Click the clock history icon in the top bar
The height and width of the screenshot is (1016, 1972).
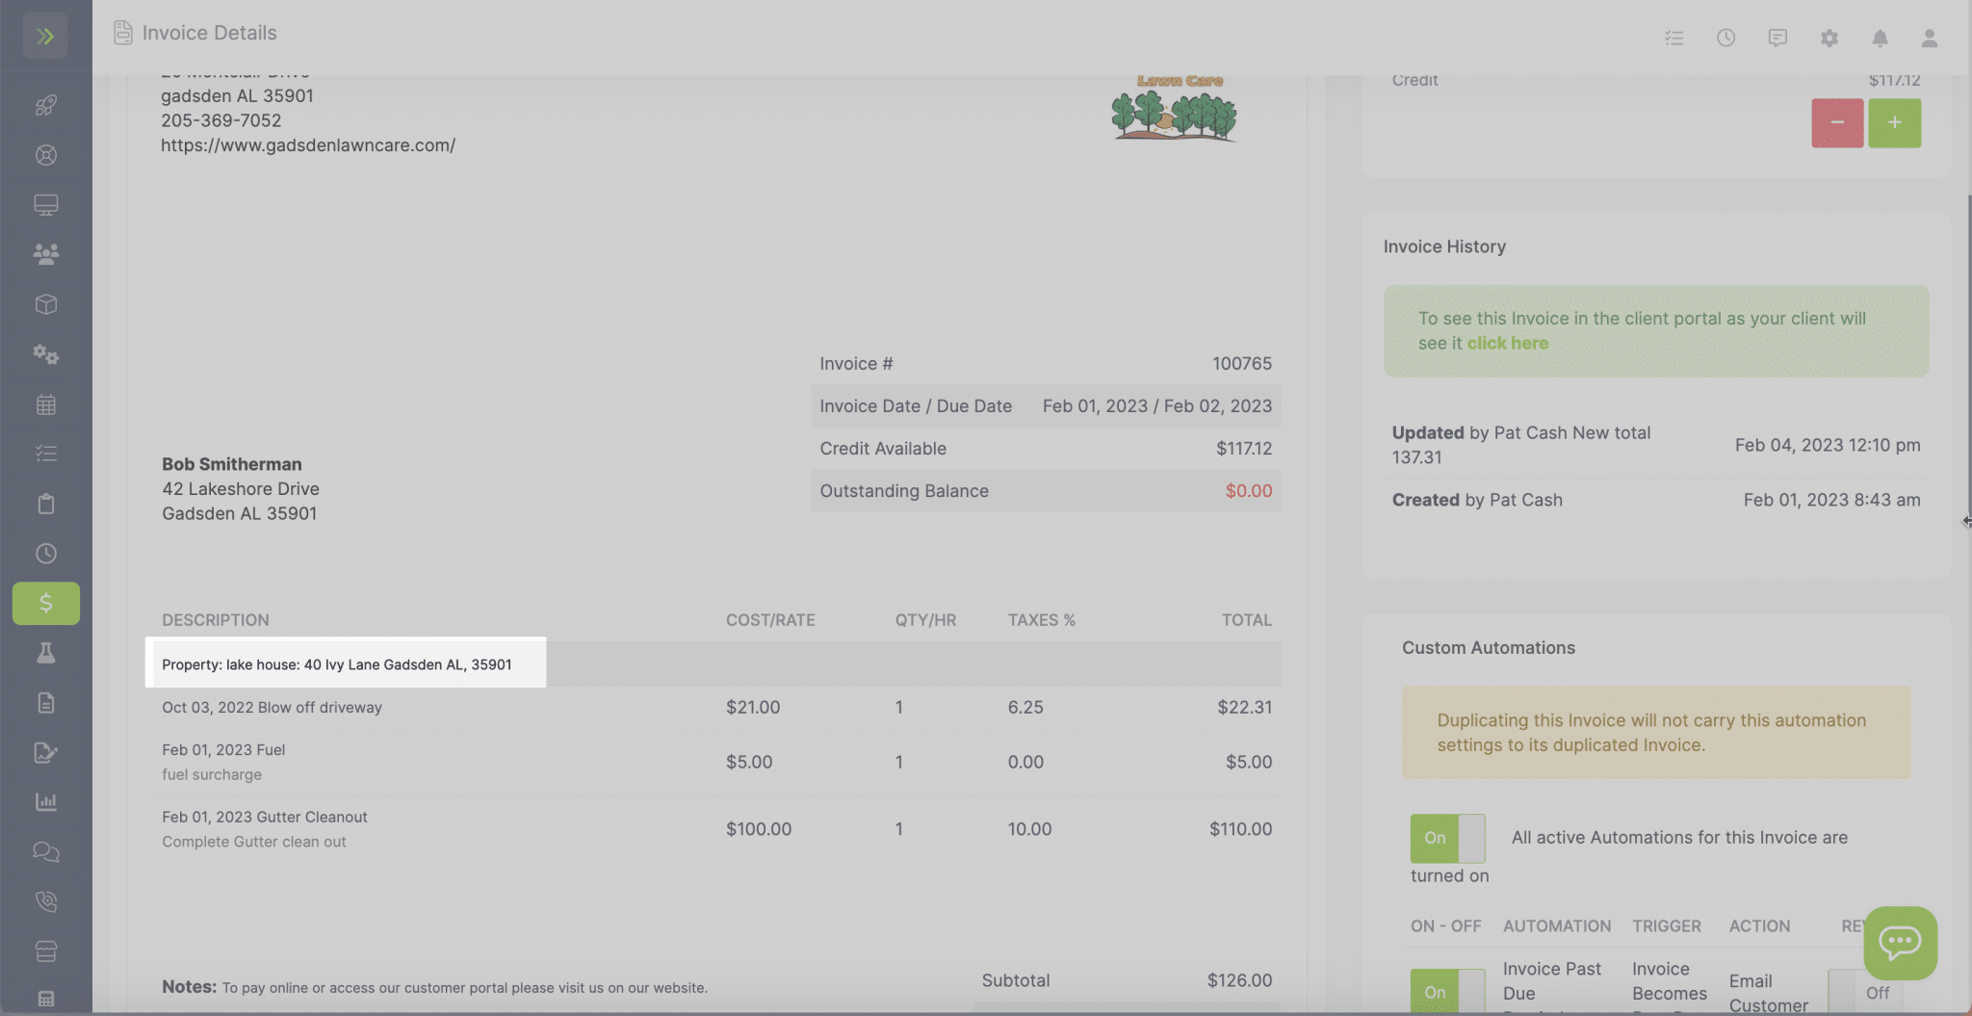coord(1725,38)
